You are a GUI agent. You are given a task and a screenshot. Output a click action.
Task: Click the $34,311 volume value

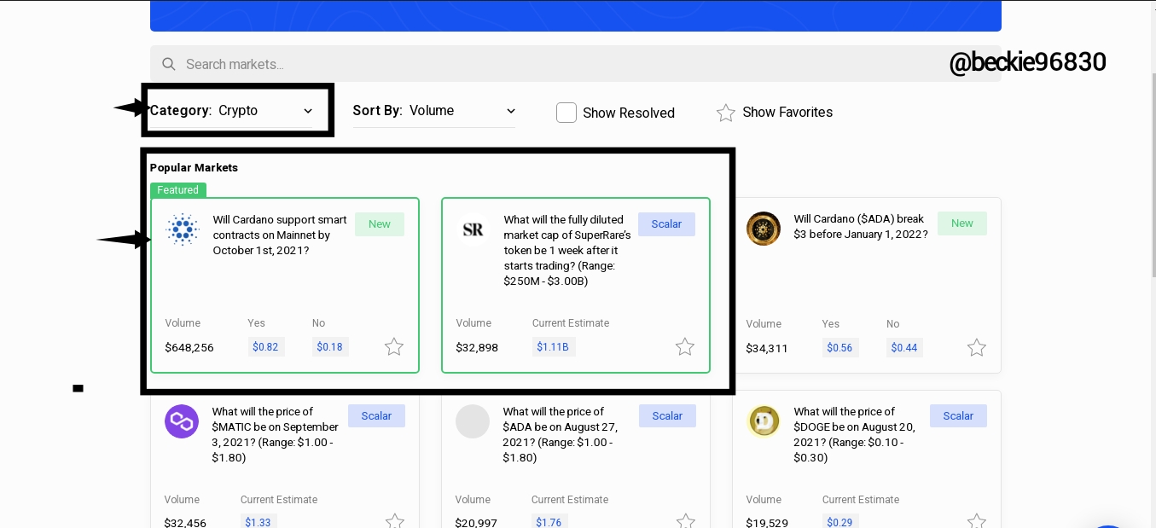pos(767,349)
